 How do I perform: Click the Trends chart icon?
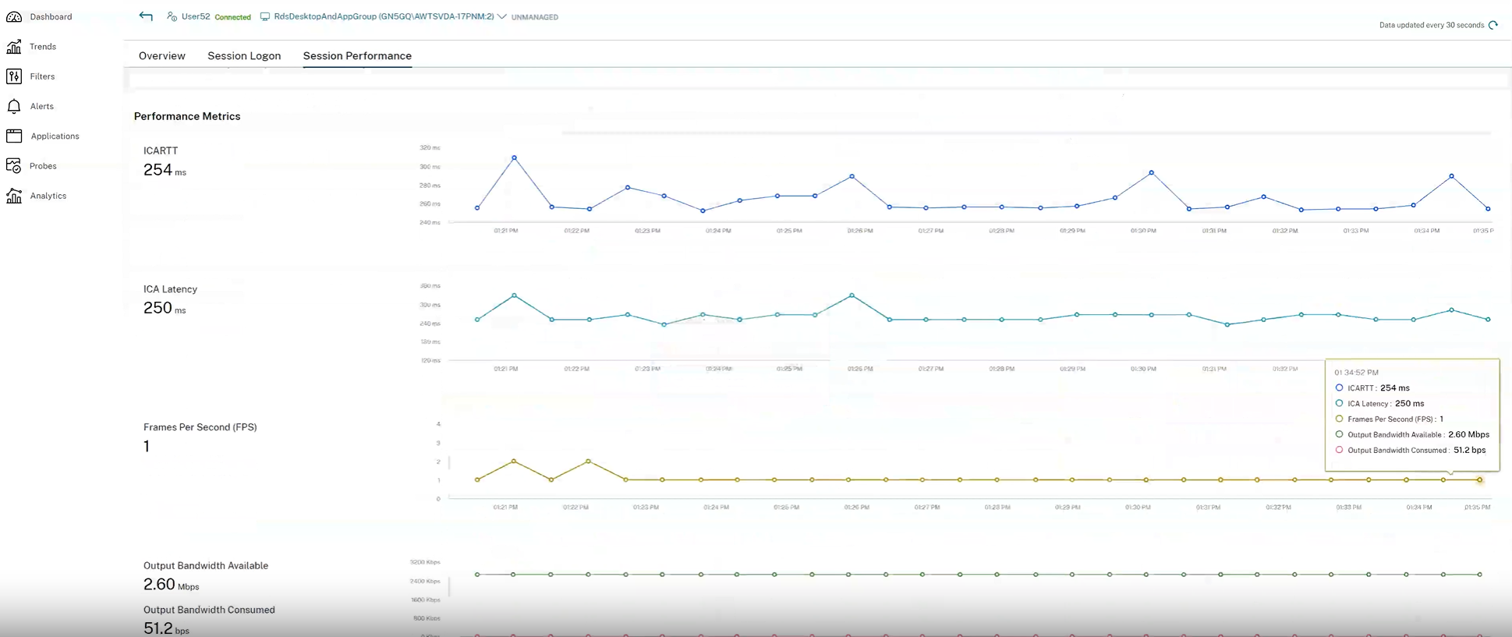(x=14, y=47)
